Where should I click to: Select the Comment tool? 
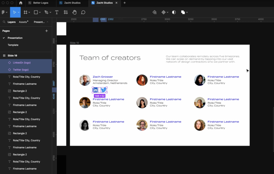(x=83, y=12)
